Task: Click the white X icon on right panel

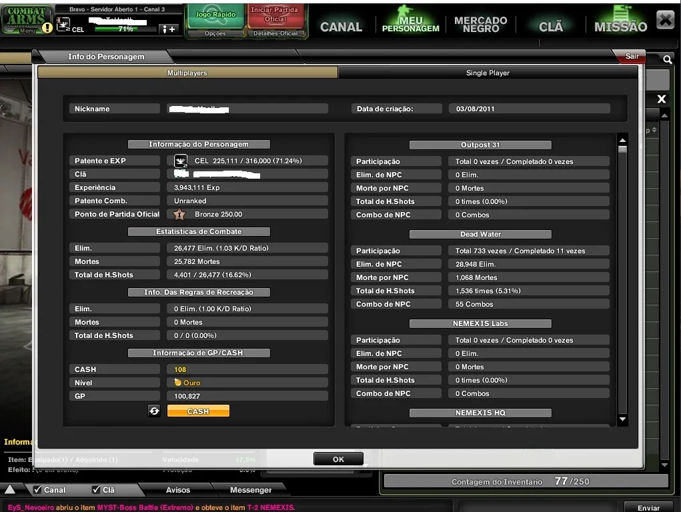Action: [662, 99]
